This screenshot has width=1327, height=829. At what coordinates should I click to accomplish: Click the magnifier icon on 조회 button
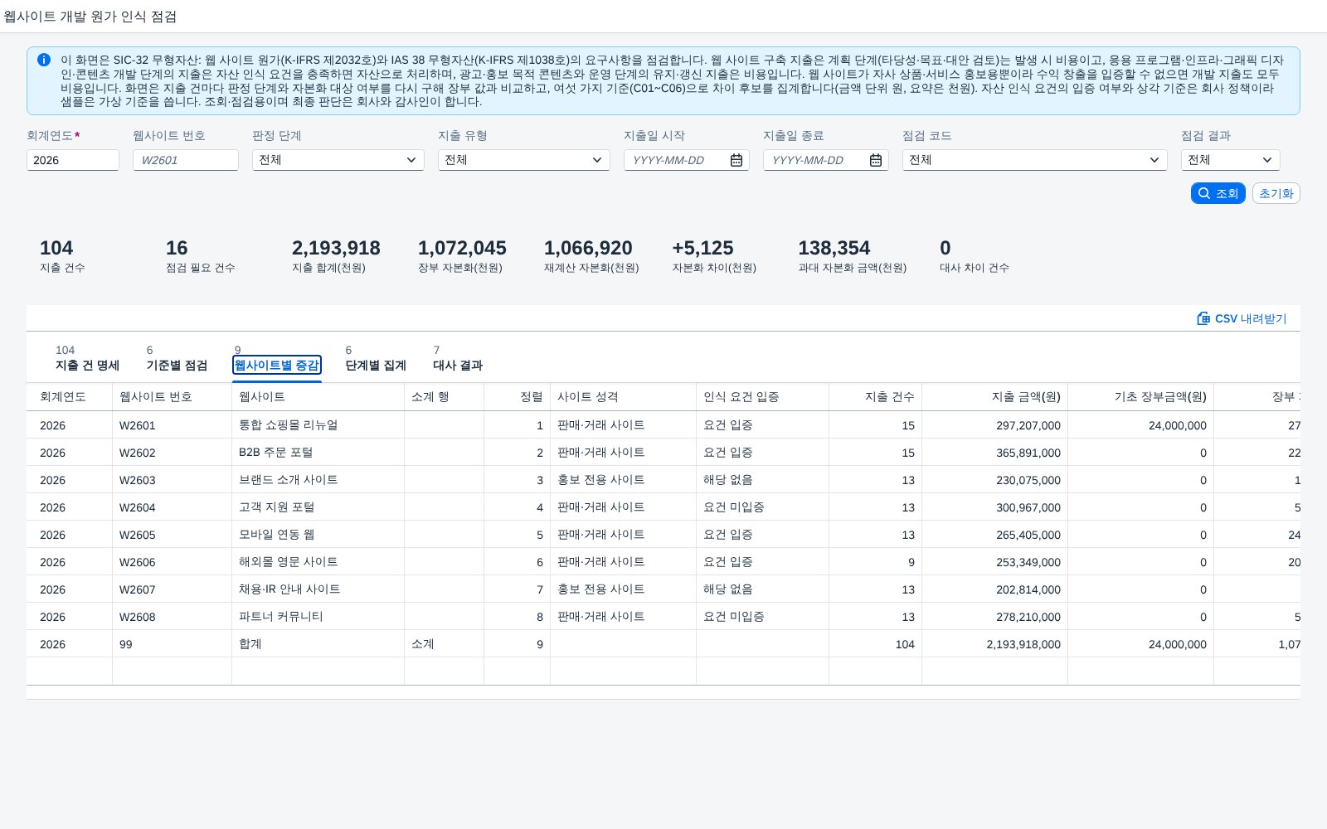1204,193
